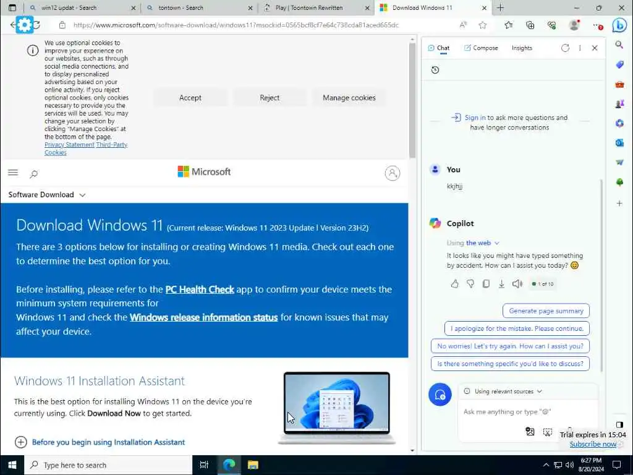Click 'No worries! Let's try again' suggestion
The height and width of the screenshot is (475, 633).
[510, 346]
